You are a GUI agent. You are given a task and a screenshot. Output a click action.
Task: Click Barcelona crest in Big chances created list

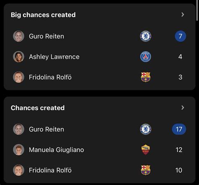146,77
